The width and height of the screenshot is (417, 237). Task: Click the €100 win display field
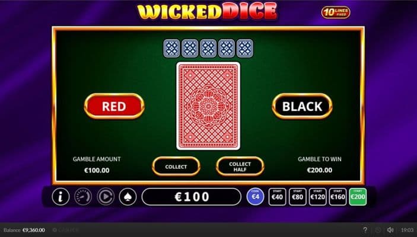[192, 197]
